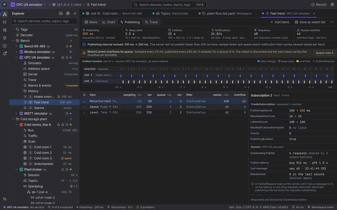Viewport: 337px width, 210px height.
Task: Click the new folder icon in Explorer
Action: (x=61, y=13)
